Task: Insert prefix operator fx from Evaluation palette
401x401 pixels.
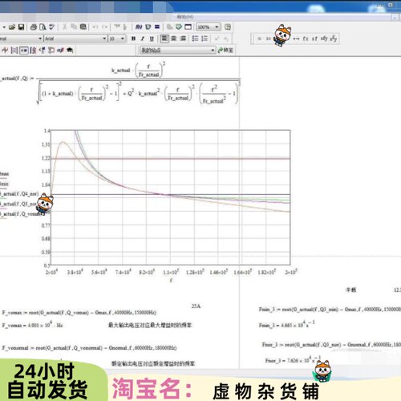Action: (306, 38)
